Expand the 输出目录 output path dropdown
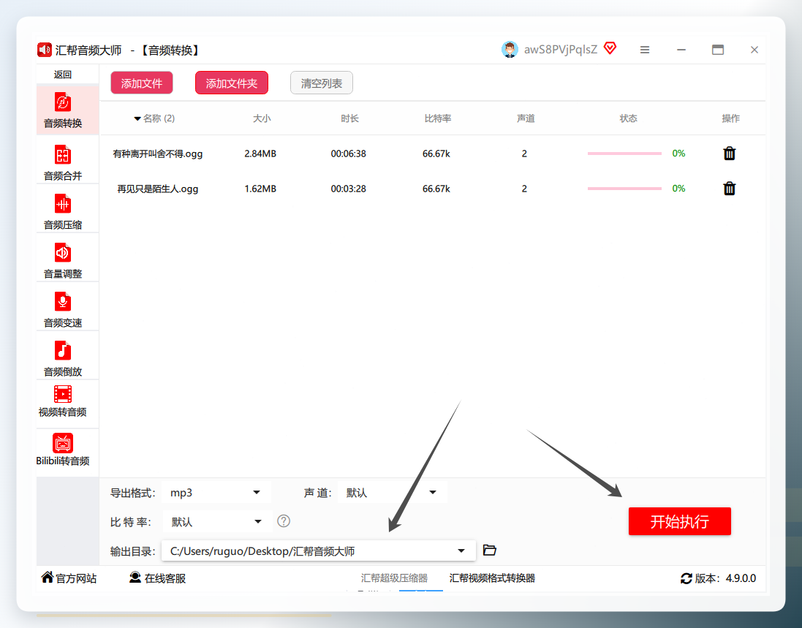802x628 pixels. pyautogui.click(x=319, y=551)
